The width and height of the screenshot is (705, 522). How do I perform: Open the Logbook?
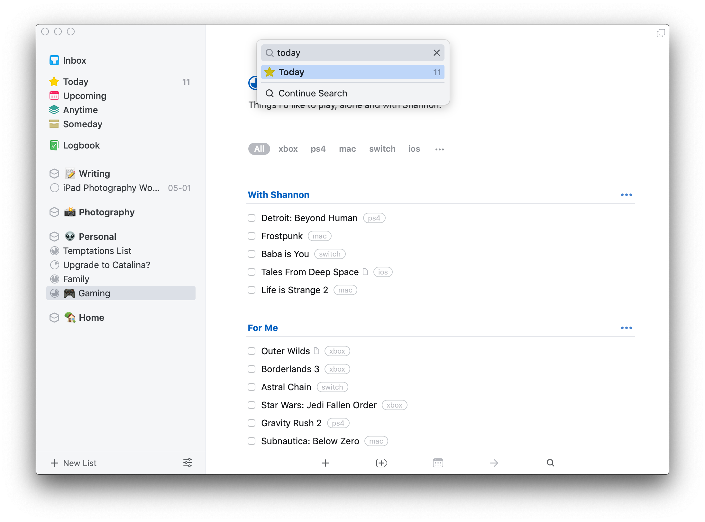pos(121,145)
